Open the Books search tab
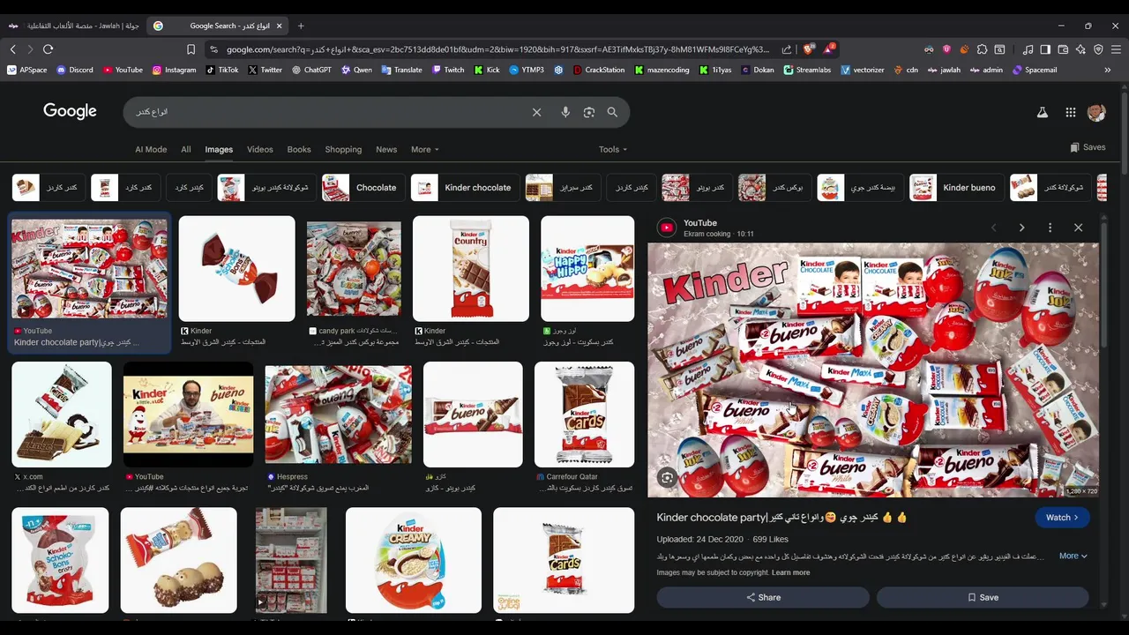Viewport: 1129px width, 635px height. pos(299,149)
